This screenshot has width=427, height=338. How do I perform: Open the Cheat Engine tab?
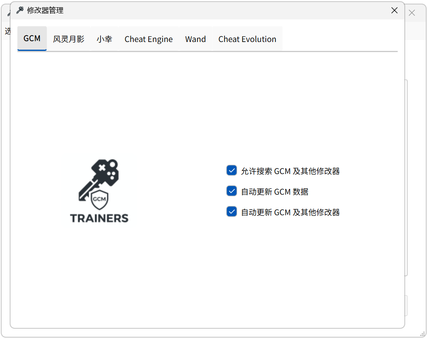(x=149, y=39)
